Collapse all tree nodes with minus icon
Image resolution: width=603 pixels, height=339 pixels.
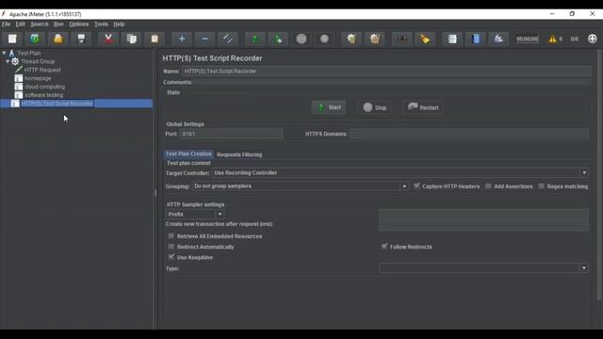tap(205, 39)
